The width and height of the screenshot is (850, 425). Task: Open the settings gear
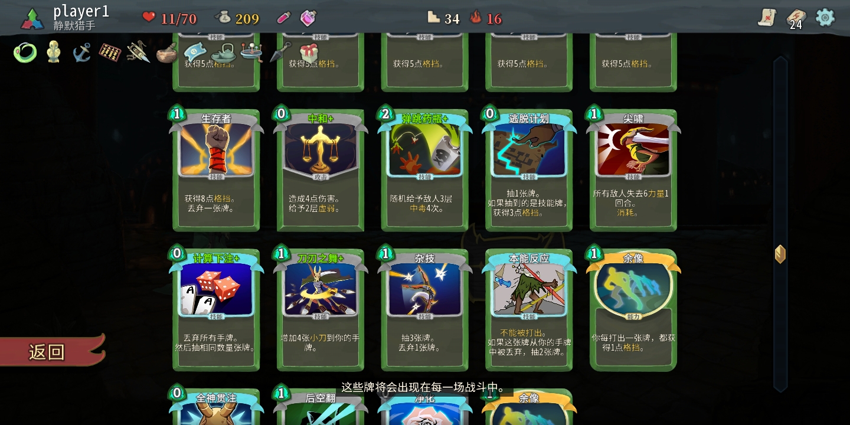(825, 17)
